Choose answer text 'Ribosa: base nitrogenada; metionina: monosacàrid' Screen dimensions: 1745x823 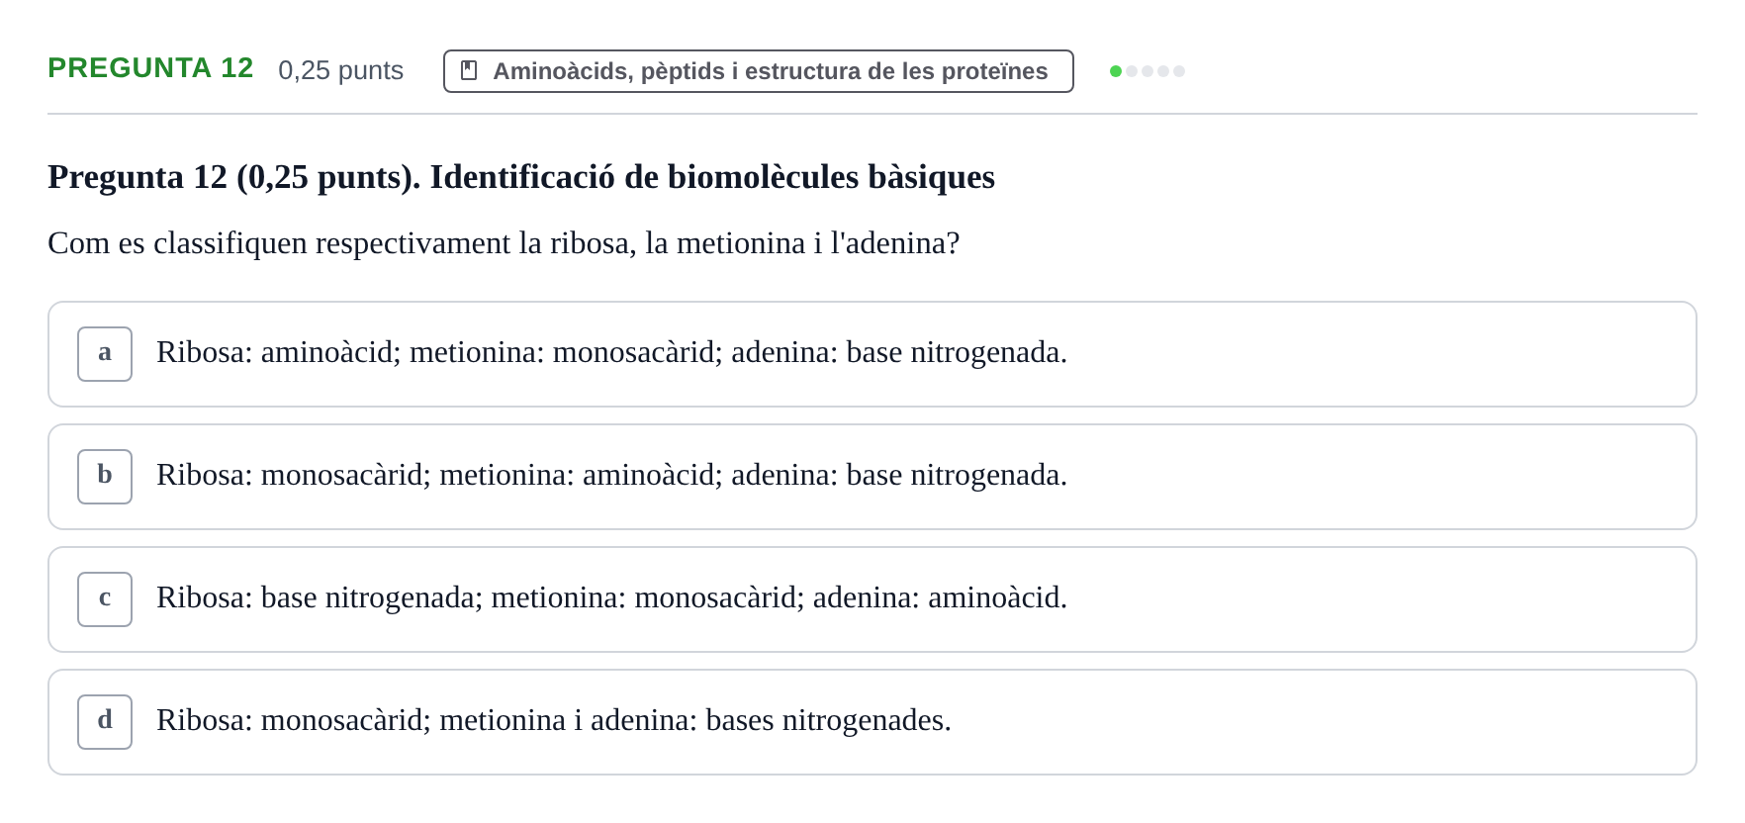click(x=611, y=598)
